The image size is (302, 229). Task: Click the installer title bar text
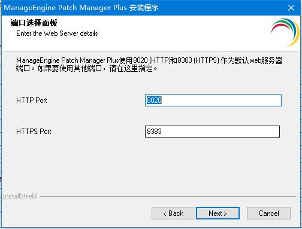81,8
